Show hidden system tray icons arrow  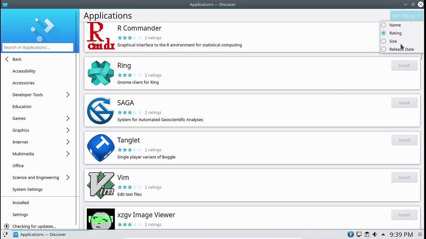(x=383, y=234)
